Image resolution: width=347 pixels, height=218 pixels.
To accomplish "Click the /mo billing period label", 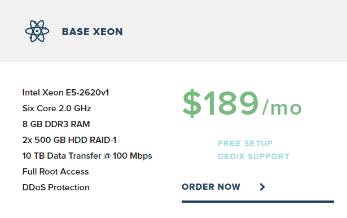I will [282, 107].
